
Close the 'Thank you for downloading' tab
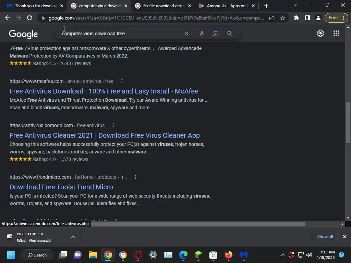(x=62, y=6)
